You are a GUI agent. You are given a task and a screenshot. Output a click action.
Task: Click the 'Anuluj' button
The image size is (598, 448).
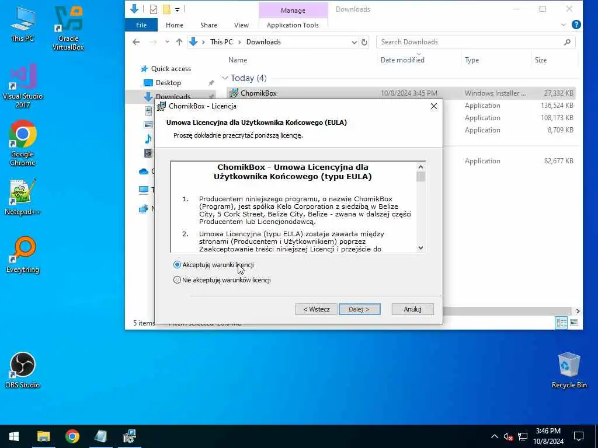[x=412, y=309]
